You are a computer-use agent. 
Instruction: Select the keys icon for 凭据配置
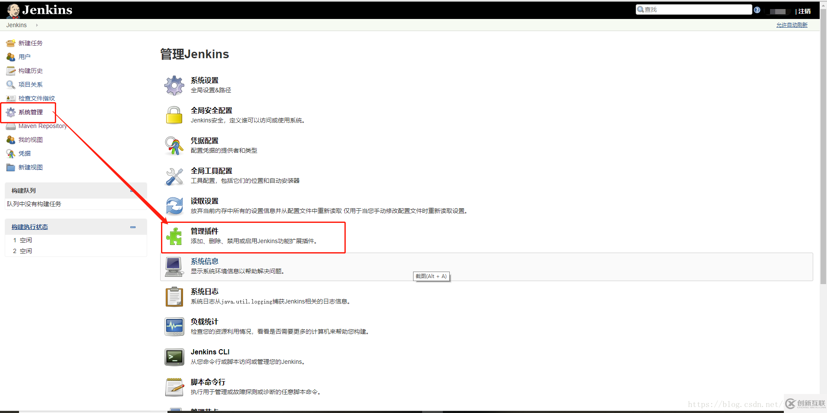pos(174,145)
